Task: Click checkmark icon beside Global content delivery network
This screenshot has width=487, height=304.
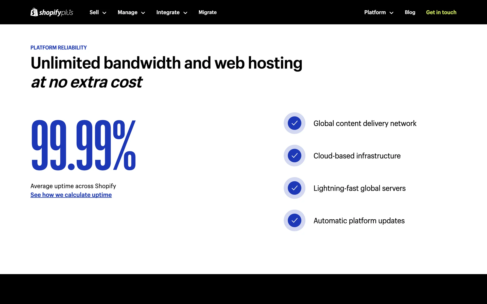Action: pos(294,123)
